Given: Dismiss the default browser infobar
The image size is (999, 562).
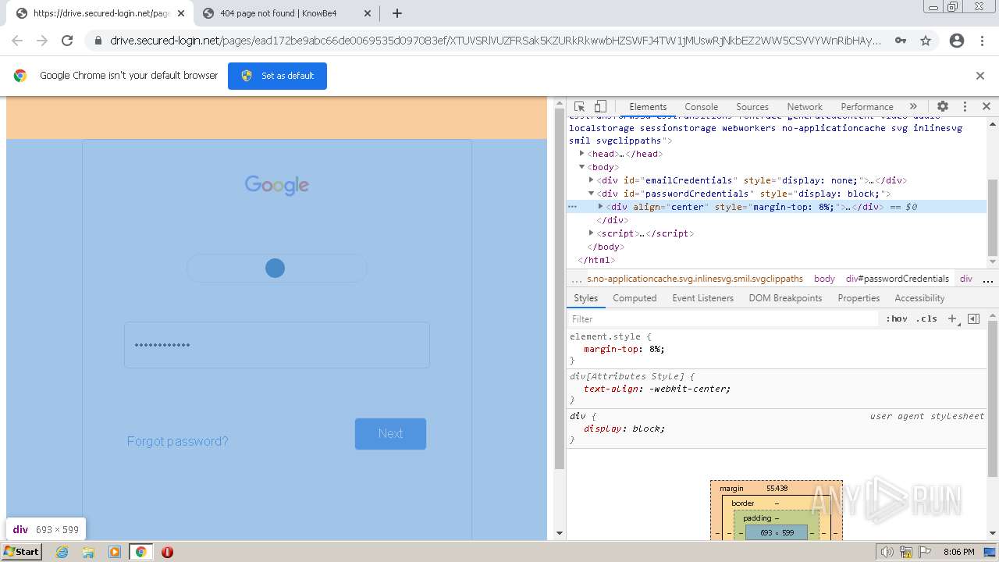Looking at the screenshot, I should (x=980, y=76).
